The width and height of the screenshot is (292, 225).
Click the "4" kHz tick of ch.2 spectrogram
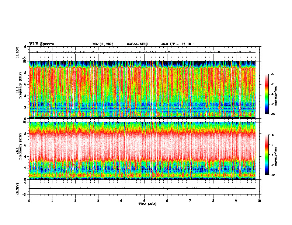coord(26,157)
